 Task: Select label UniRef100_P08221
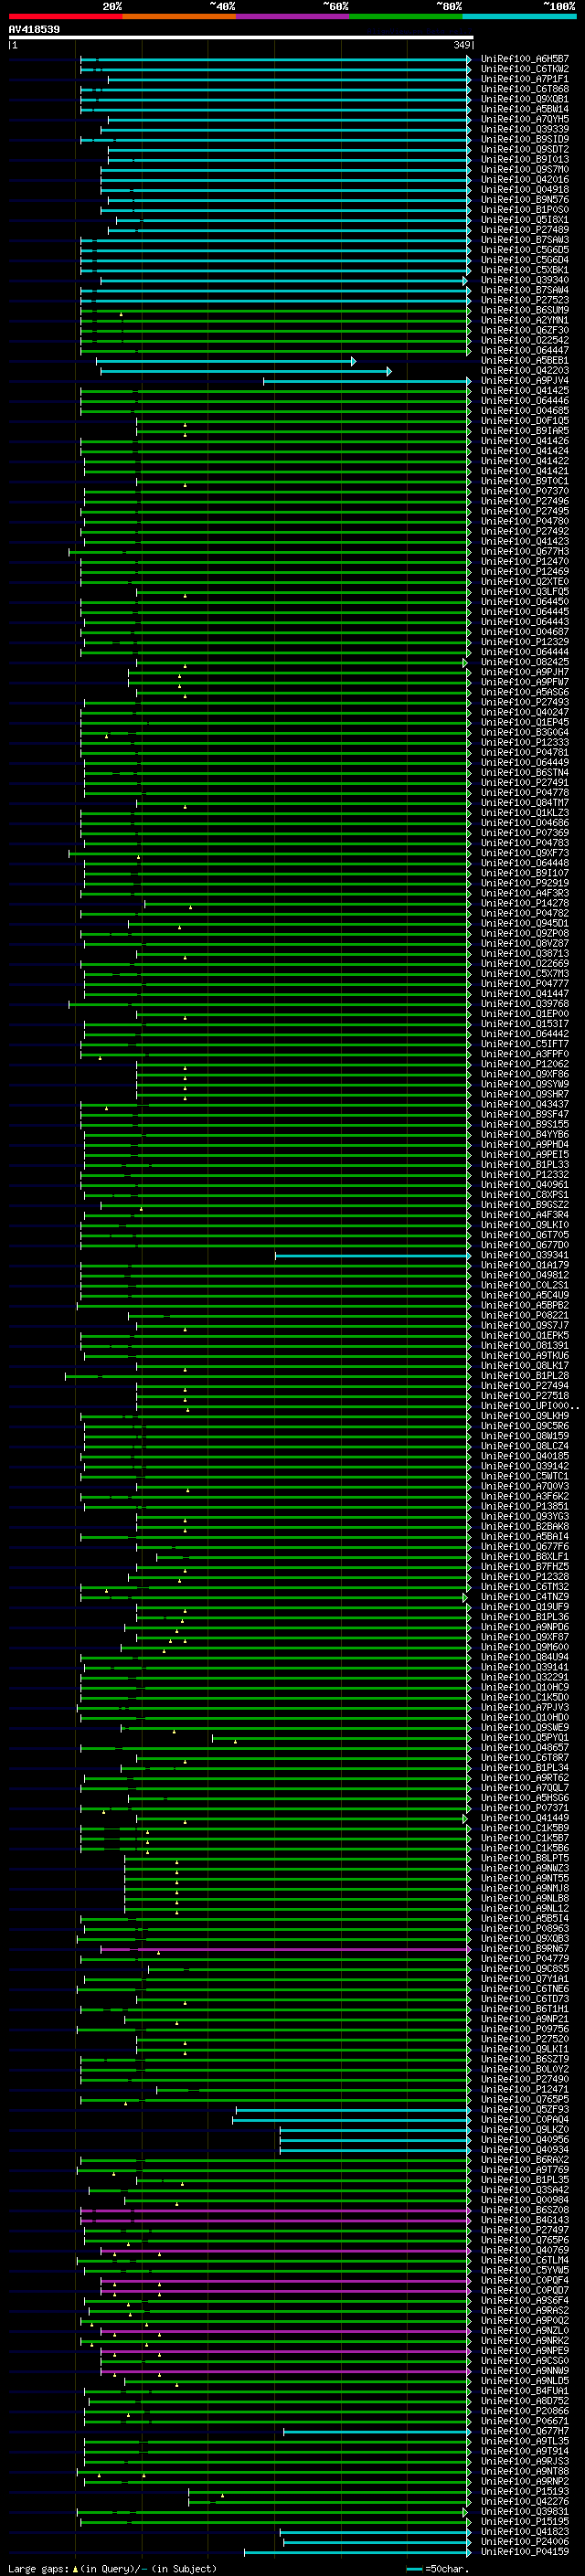click(524, 1315)
